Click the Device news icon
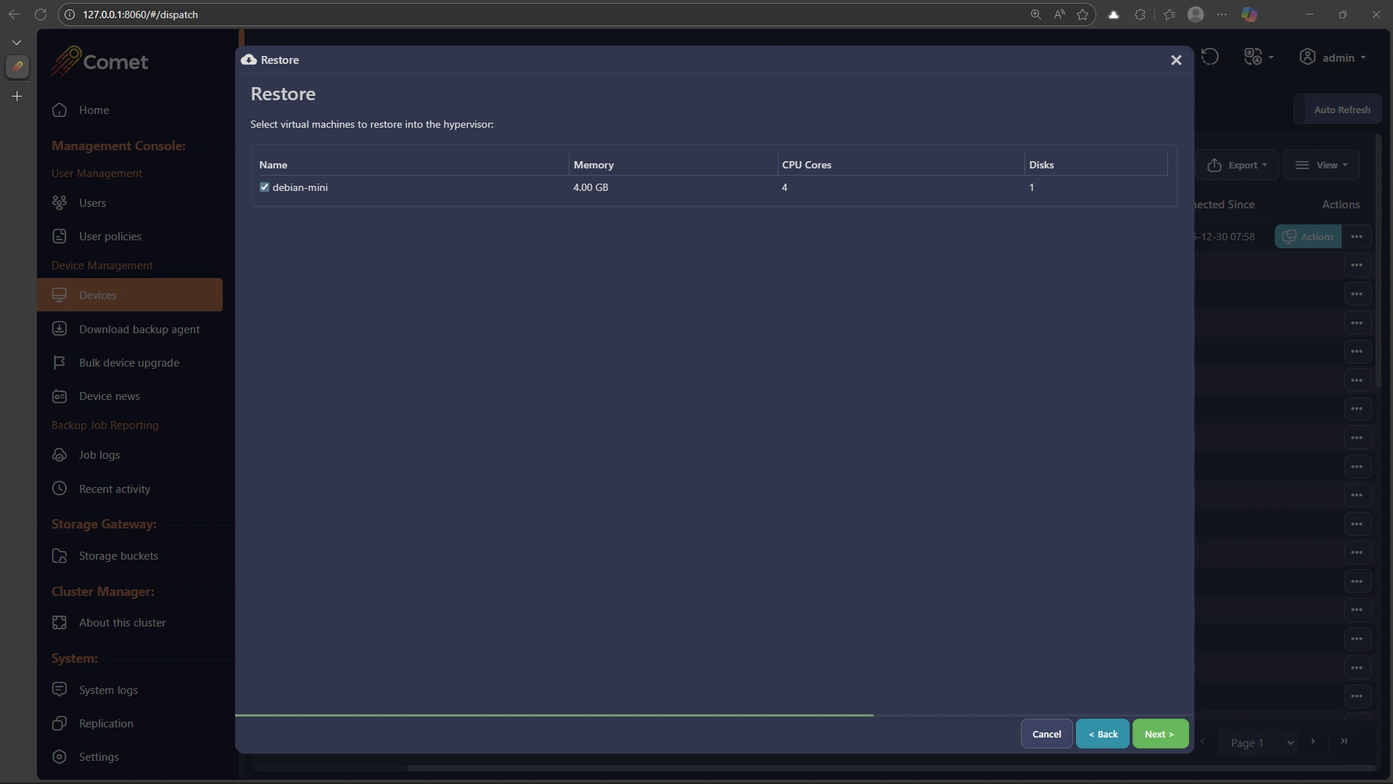The width and height of the screenshot is (1393, 784). click(59, 396)
